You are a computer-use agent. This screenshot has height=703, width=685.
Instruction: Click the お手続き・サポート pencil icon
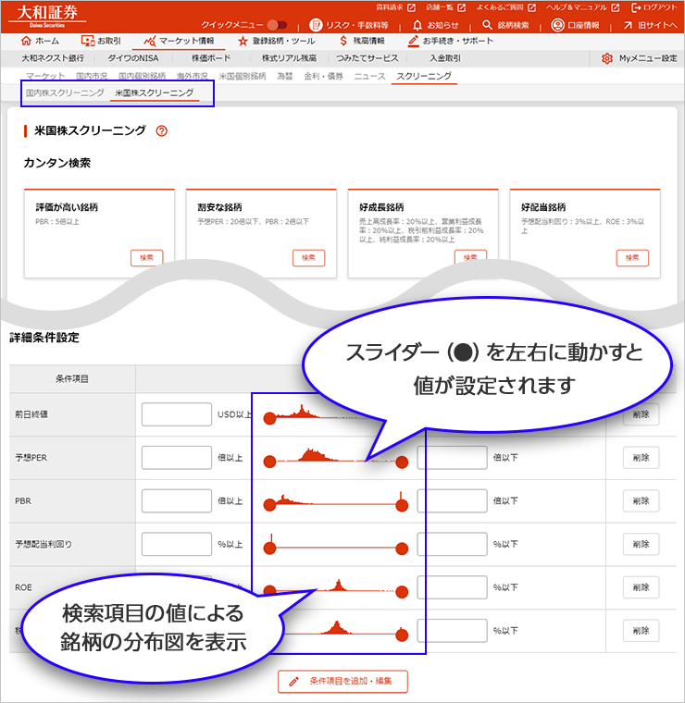[x=413, y=42]
